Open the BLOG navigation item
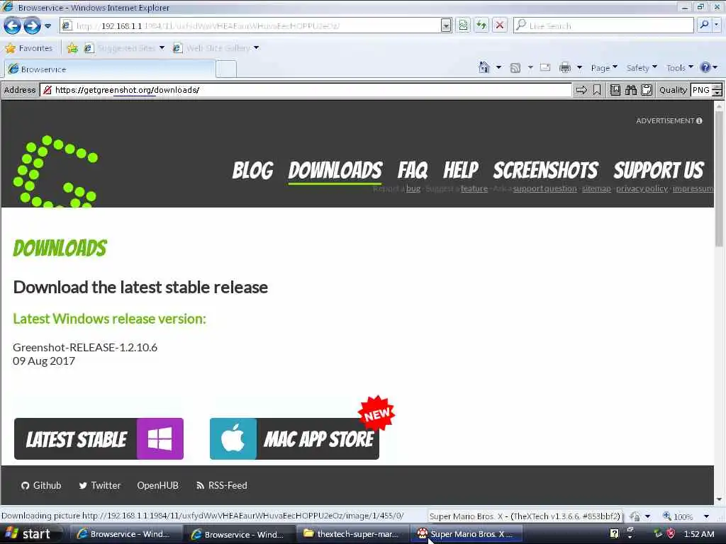The height and width of the screenshot is (544, 726). [252, 170]
